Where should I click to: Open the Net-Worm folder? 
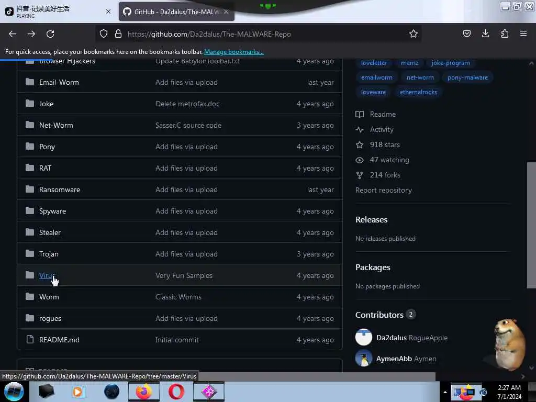click(56, 126)
